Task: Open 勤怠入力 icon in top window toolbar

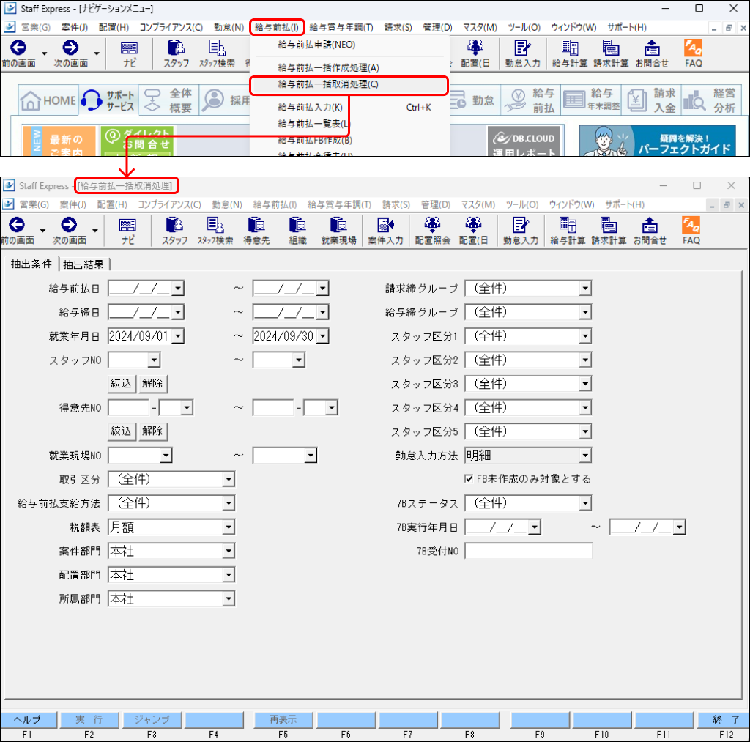Action: coord(522,53)
